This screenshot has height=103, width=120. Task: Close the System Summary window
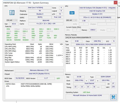pos(115,3)
